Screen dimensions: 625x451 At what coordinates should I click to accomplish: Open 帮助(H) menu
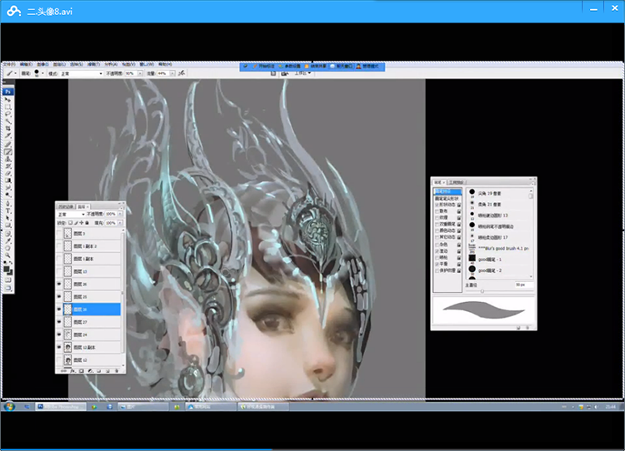(165, 64)
